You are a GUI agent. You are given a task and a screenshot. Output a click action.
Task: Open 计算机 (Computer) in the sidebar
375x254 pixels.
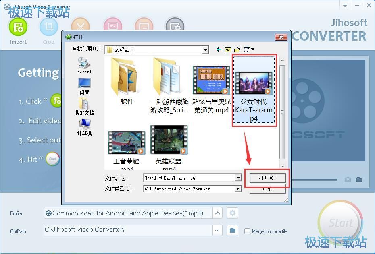pyautogui.click(x=84, y=127)
